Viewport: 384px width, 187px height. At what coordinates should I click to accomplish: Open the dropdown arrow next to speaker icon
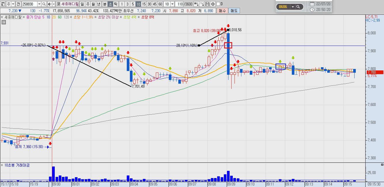point(54,4)
